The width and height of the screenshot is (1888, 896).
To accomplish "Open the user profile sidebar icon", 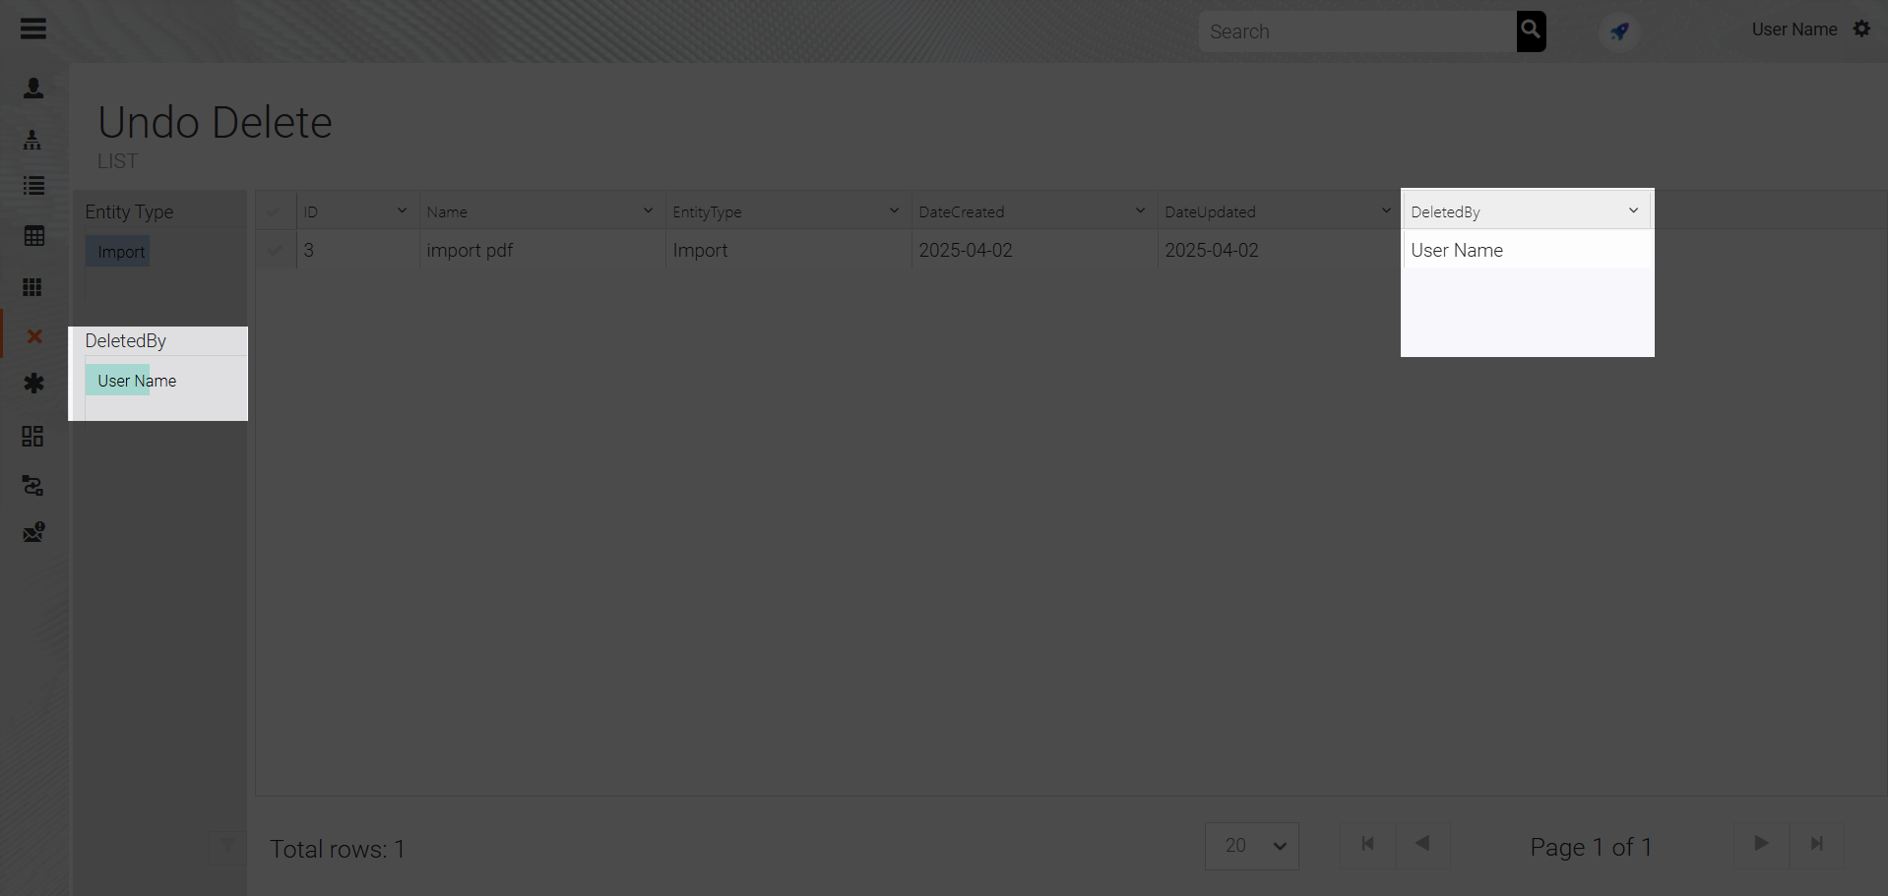I will click(x=33, y=89).
